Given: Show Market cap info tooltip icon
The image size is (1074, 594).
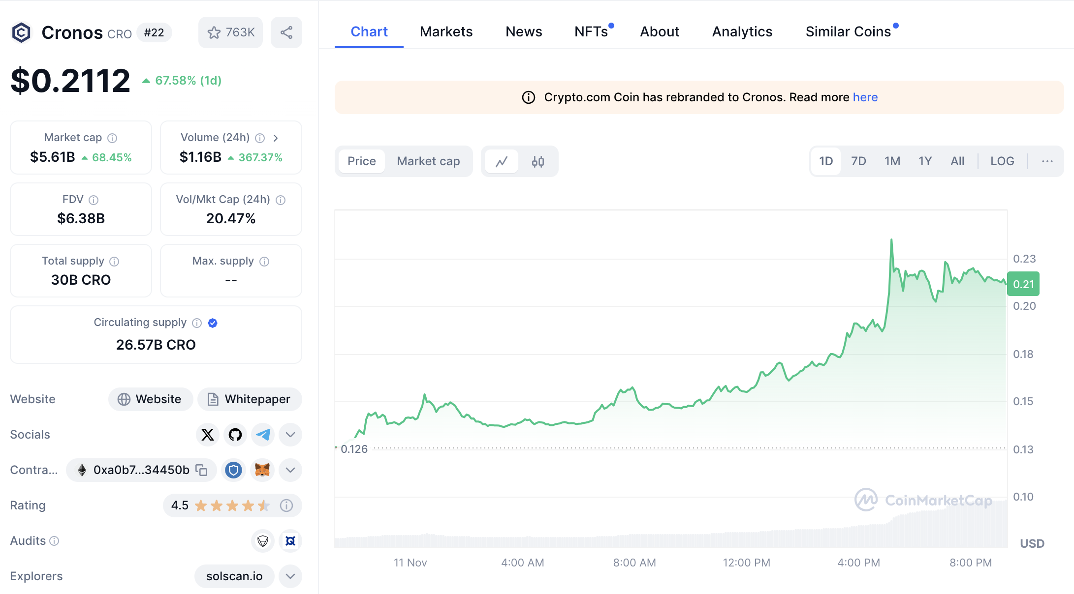Looking at the screenshot, I should pos(112,138).
